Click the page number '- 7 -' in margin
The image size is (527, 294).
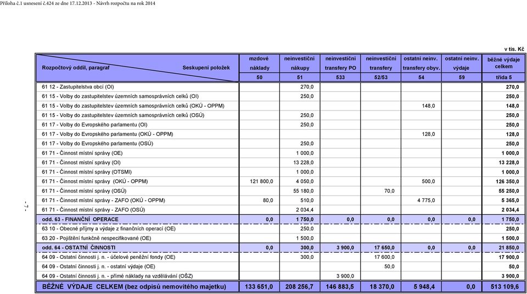pyautogui.click(x=26, y=206)
